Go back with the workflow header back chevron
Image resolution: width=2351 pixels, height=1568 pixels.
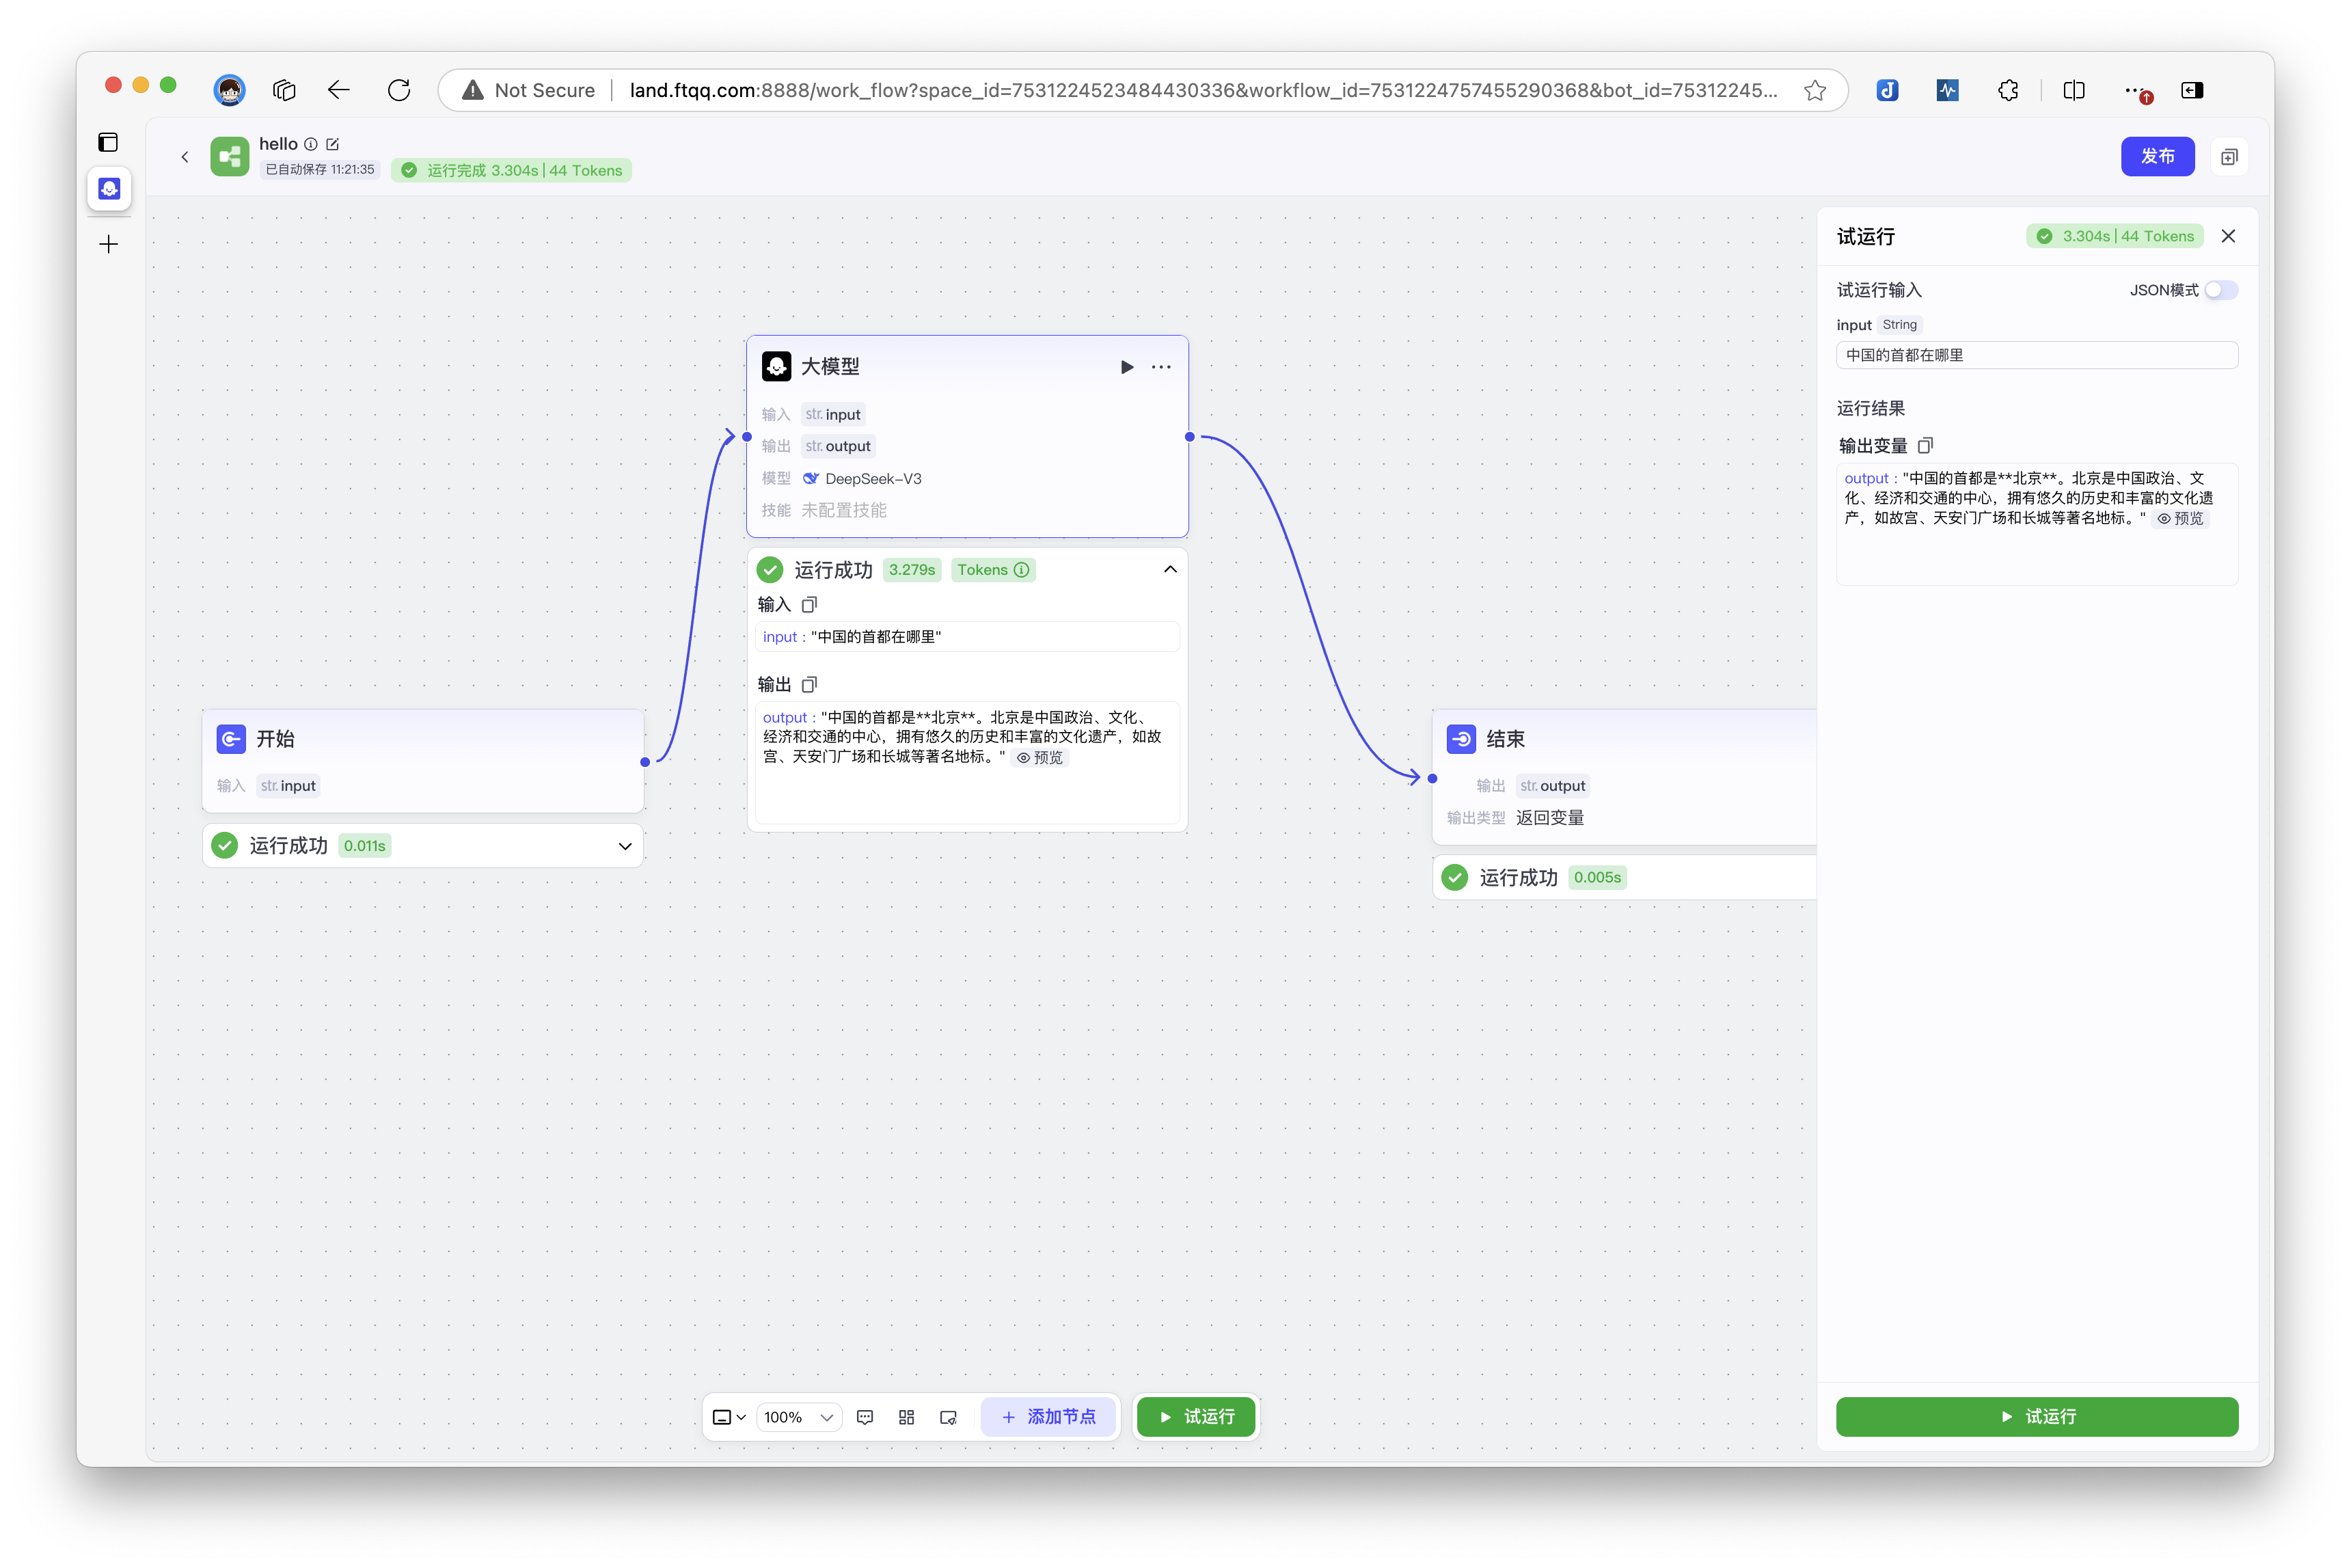point(185,156)
